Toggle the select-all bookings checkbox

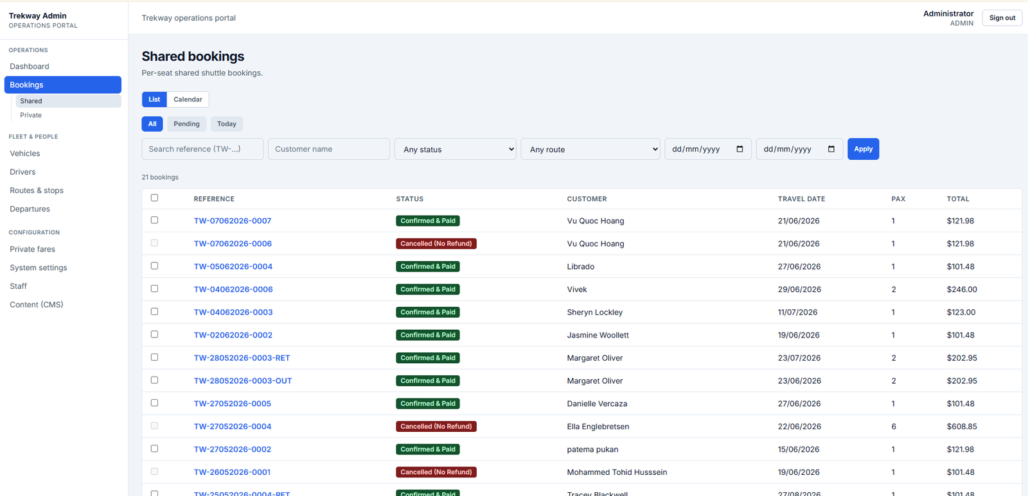coord(154,198)
